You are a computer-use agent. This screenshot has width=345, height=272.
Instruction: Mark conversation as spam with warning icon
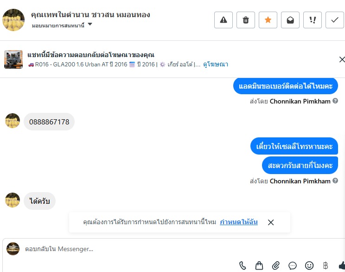pyautogui.click(x=224, y=20)
